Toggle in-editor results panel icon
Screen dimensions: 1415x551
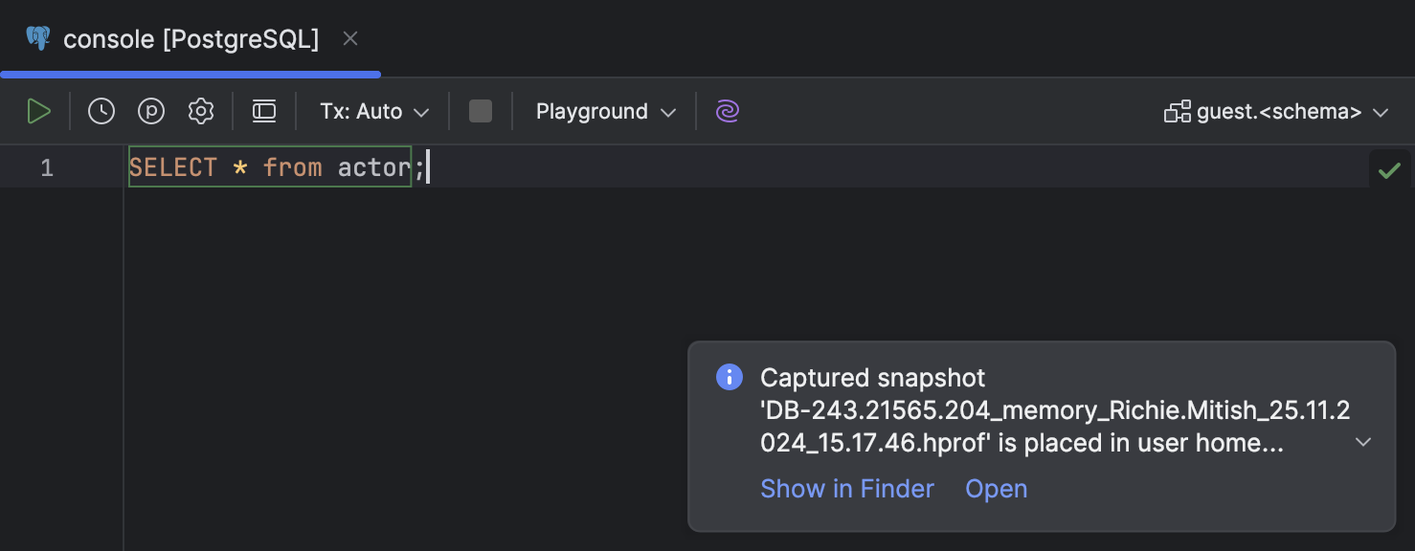263,111
